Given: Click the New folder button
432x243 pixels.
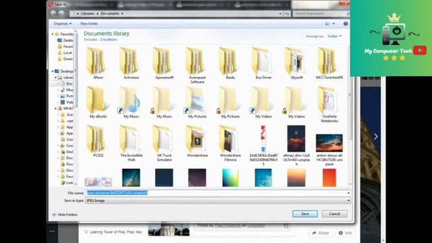Looking at the screenshot, I should click(x=89, y=24).
